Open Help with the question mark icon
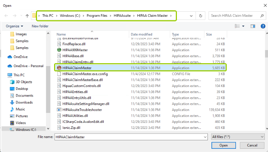The height and width of the screenshot is (152, 268). (263, 26)
